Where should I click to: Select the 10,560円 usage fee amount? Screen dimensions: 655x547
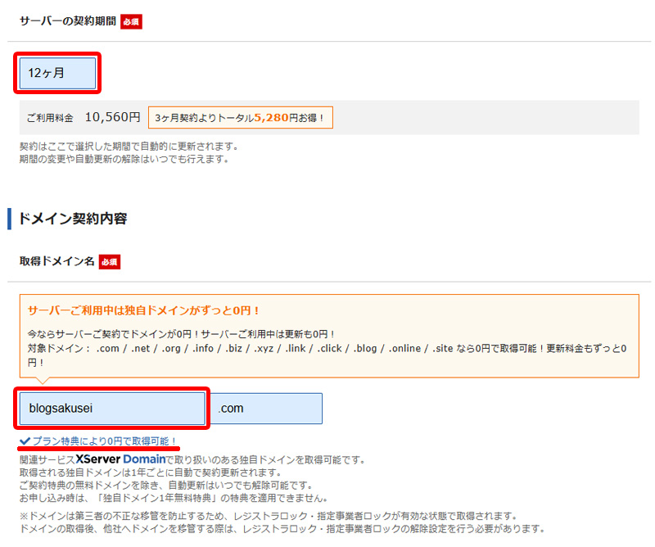(x=112, y=118)
